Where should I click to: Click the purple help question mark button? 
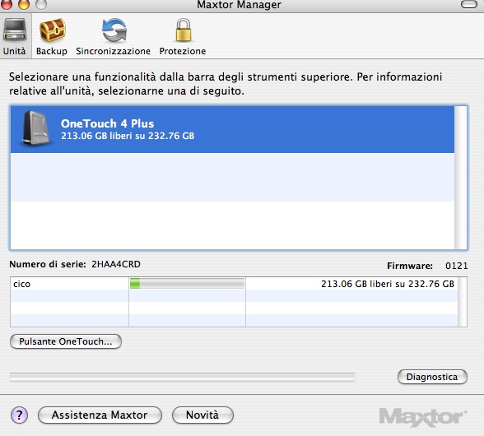pyautogui.click(x=19, y=415)
